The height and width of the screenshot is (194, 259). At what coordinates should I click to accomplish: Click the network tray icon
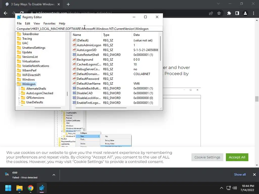tap(229, 188)
